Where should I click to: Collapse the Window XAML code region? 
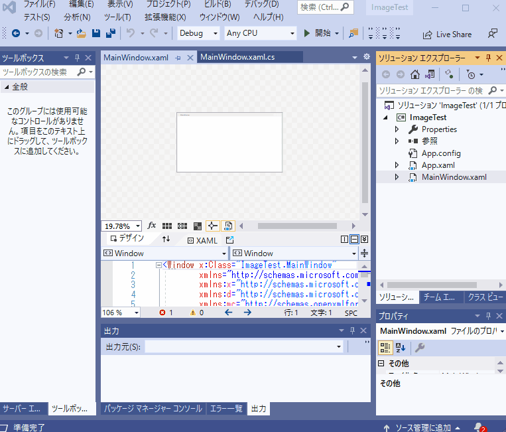[x=158, y=265]
